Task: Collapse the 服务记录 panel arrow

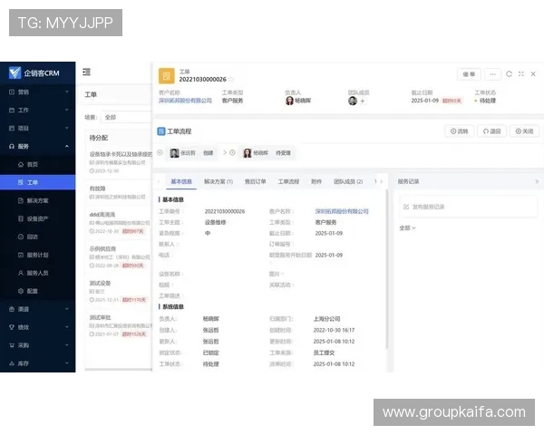Action: click(x=537, y=181)
